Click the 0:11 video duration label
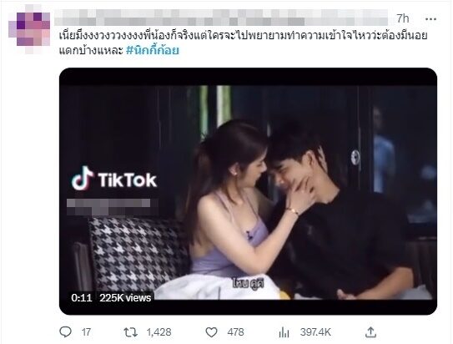This screenshot has height=344, width=453. (82, 298)
